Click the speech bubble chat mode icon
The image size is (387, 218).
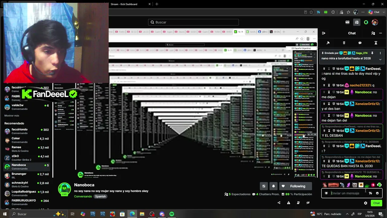coord(360,43)
